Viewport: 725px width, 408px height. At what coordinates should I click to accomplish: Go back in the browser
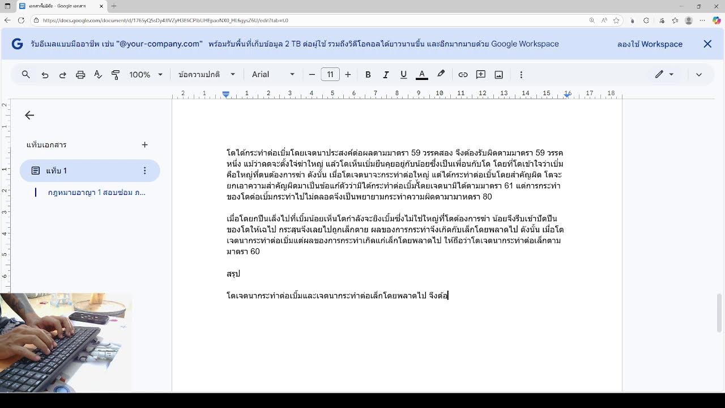(7, 20)
